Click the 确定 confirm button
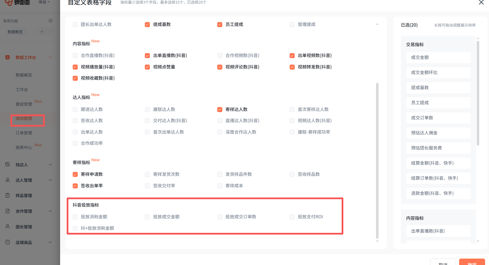This screenshot has height=265, width=489. [x=472, y=263]
